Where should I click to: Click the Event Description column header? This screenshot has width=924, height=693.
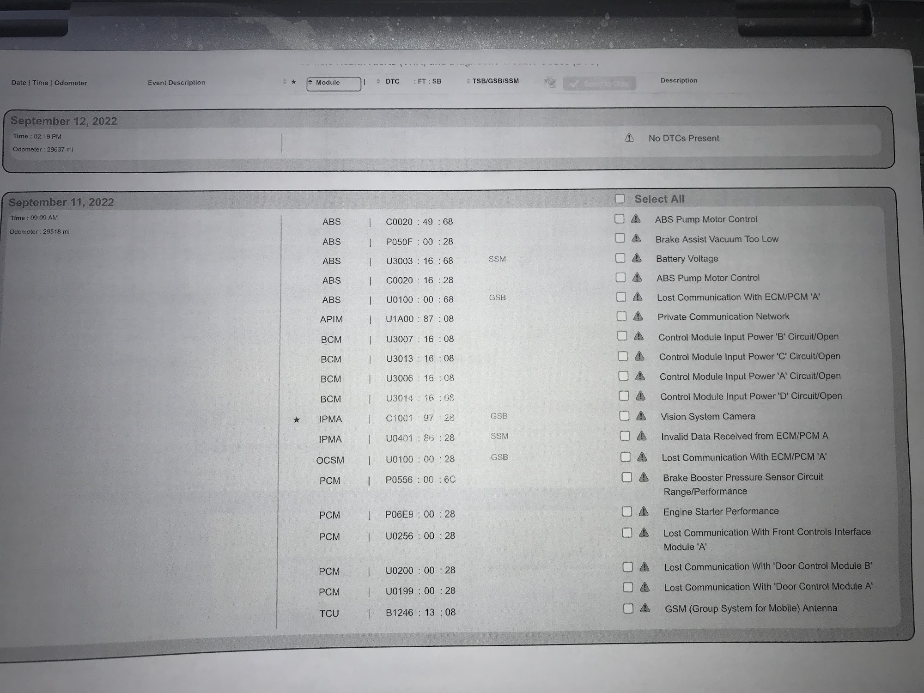pyautogui.click(x=176, y=83)
